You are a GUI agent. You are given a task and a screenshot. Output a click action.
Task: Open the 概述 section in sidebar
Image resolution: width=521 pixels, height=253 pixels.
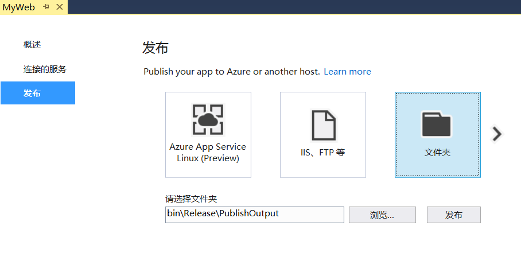pos(32,45)
